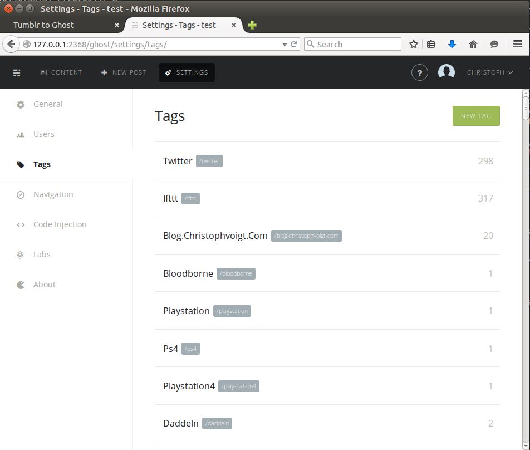Open a new Firefox tab
This screenshot has width=530, height=450.
(252, 25)
